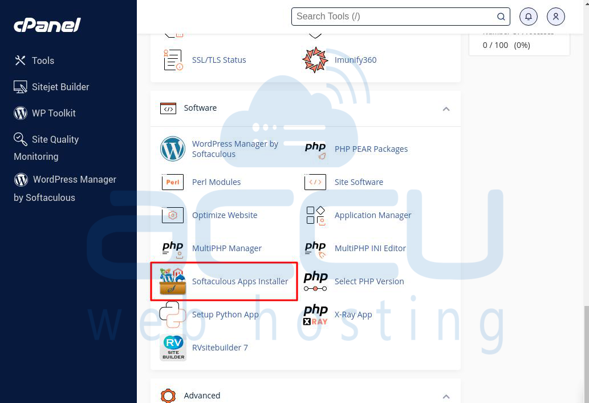Viewport: 589px width, 403px height.
Task: Click the Application Manager icon
Action: (x=315, y=216)
